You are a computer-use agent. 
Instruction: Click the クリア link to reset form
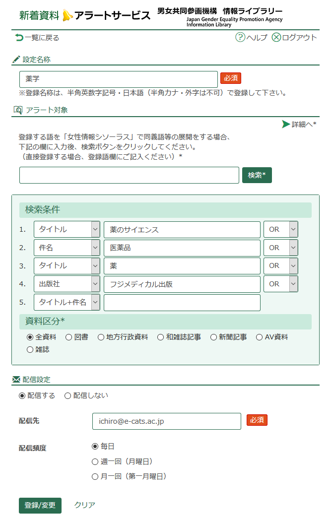click(x=85, y=505)
